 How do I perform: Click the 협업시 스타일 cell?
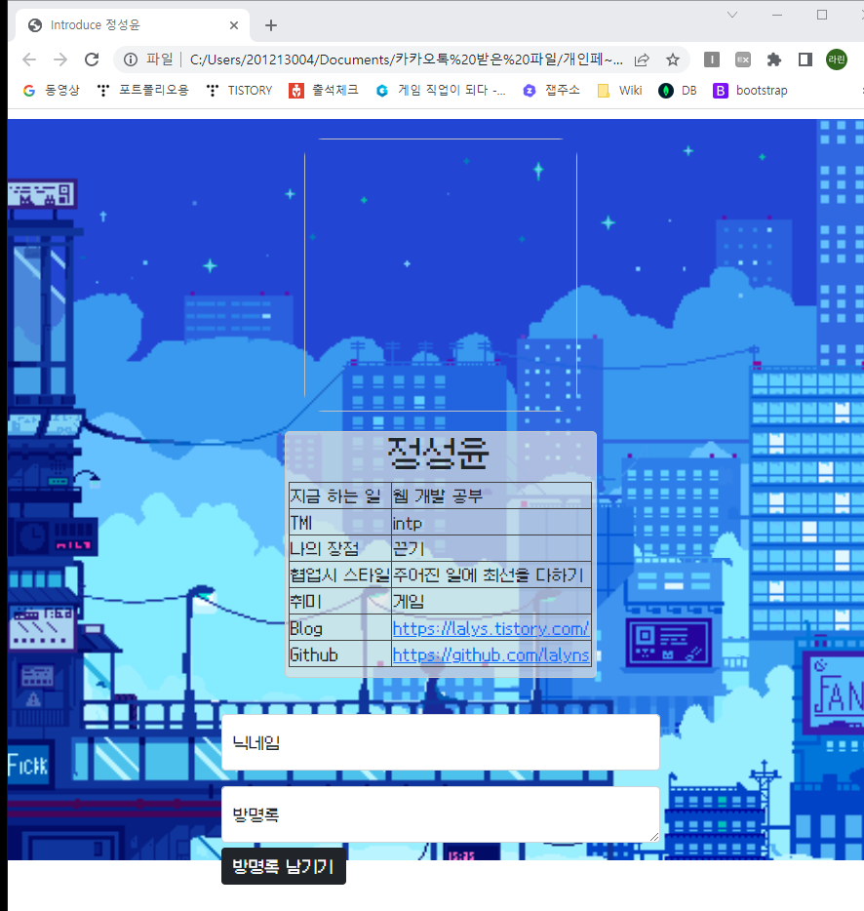click(x=340, y=575)
